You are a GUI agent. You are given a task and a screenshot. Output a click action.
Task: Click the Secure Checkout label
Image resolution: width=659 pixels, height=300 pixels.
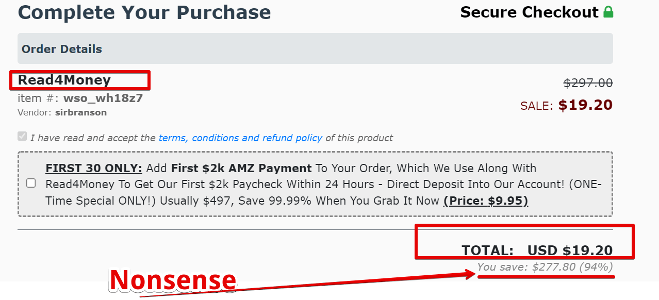[530, 12]
